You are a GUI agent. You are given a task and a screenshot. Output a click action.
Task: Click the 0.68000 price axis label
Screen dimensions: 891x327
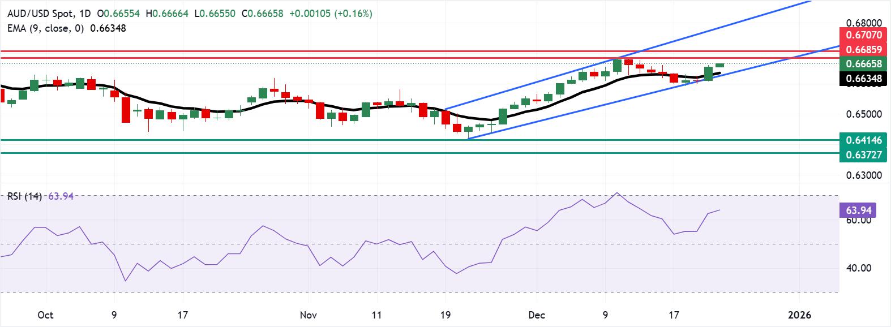click(x=864, y=23)
